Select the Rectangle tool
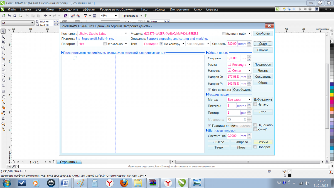 point(3,64)
